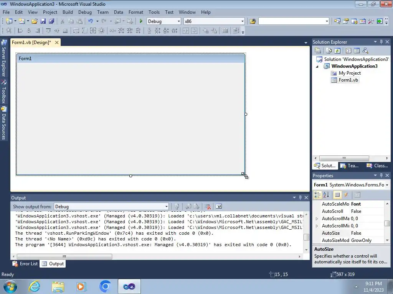Click View Code icon in Solution Explorer
This screenshot has height=294, width=393.
coord(348,51)
